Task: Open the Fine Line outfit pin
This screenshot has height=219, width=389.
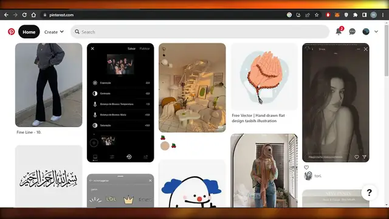Action: point(49,85)
